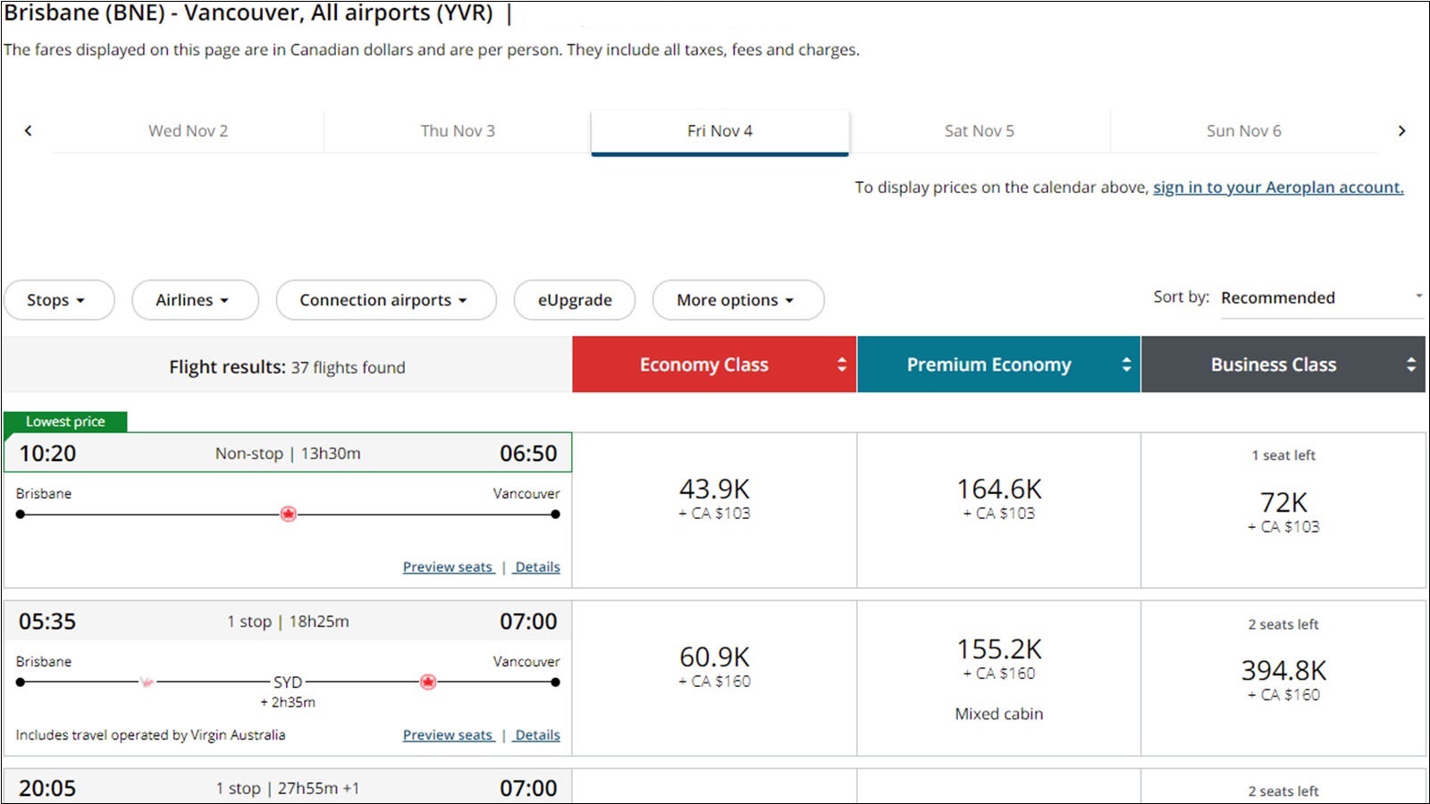Open the Airlines filter dropdown
Viewport: 1430px width, 804px height.
click(195, 300)
